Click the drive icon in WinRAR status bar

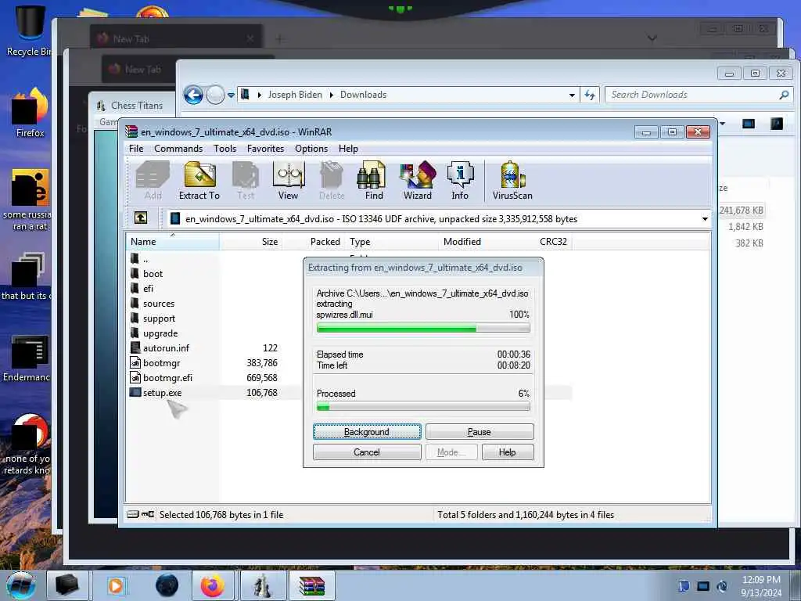point(133,514)
